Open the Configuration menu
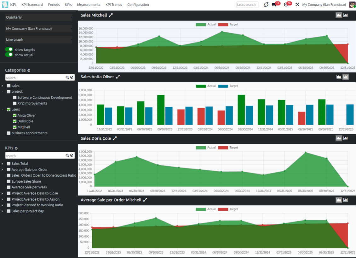 click(x=138, y=5)
